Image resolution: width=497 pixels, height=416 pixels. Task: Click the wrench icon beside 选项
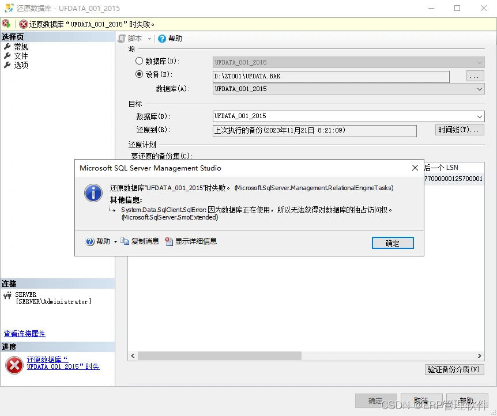(7, 65)
